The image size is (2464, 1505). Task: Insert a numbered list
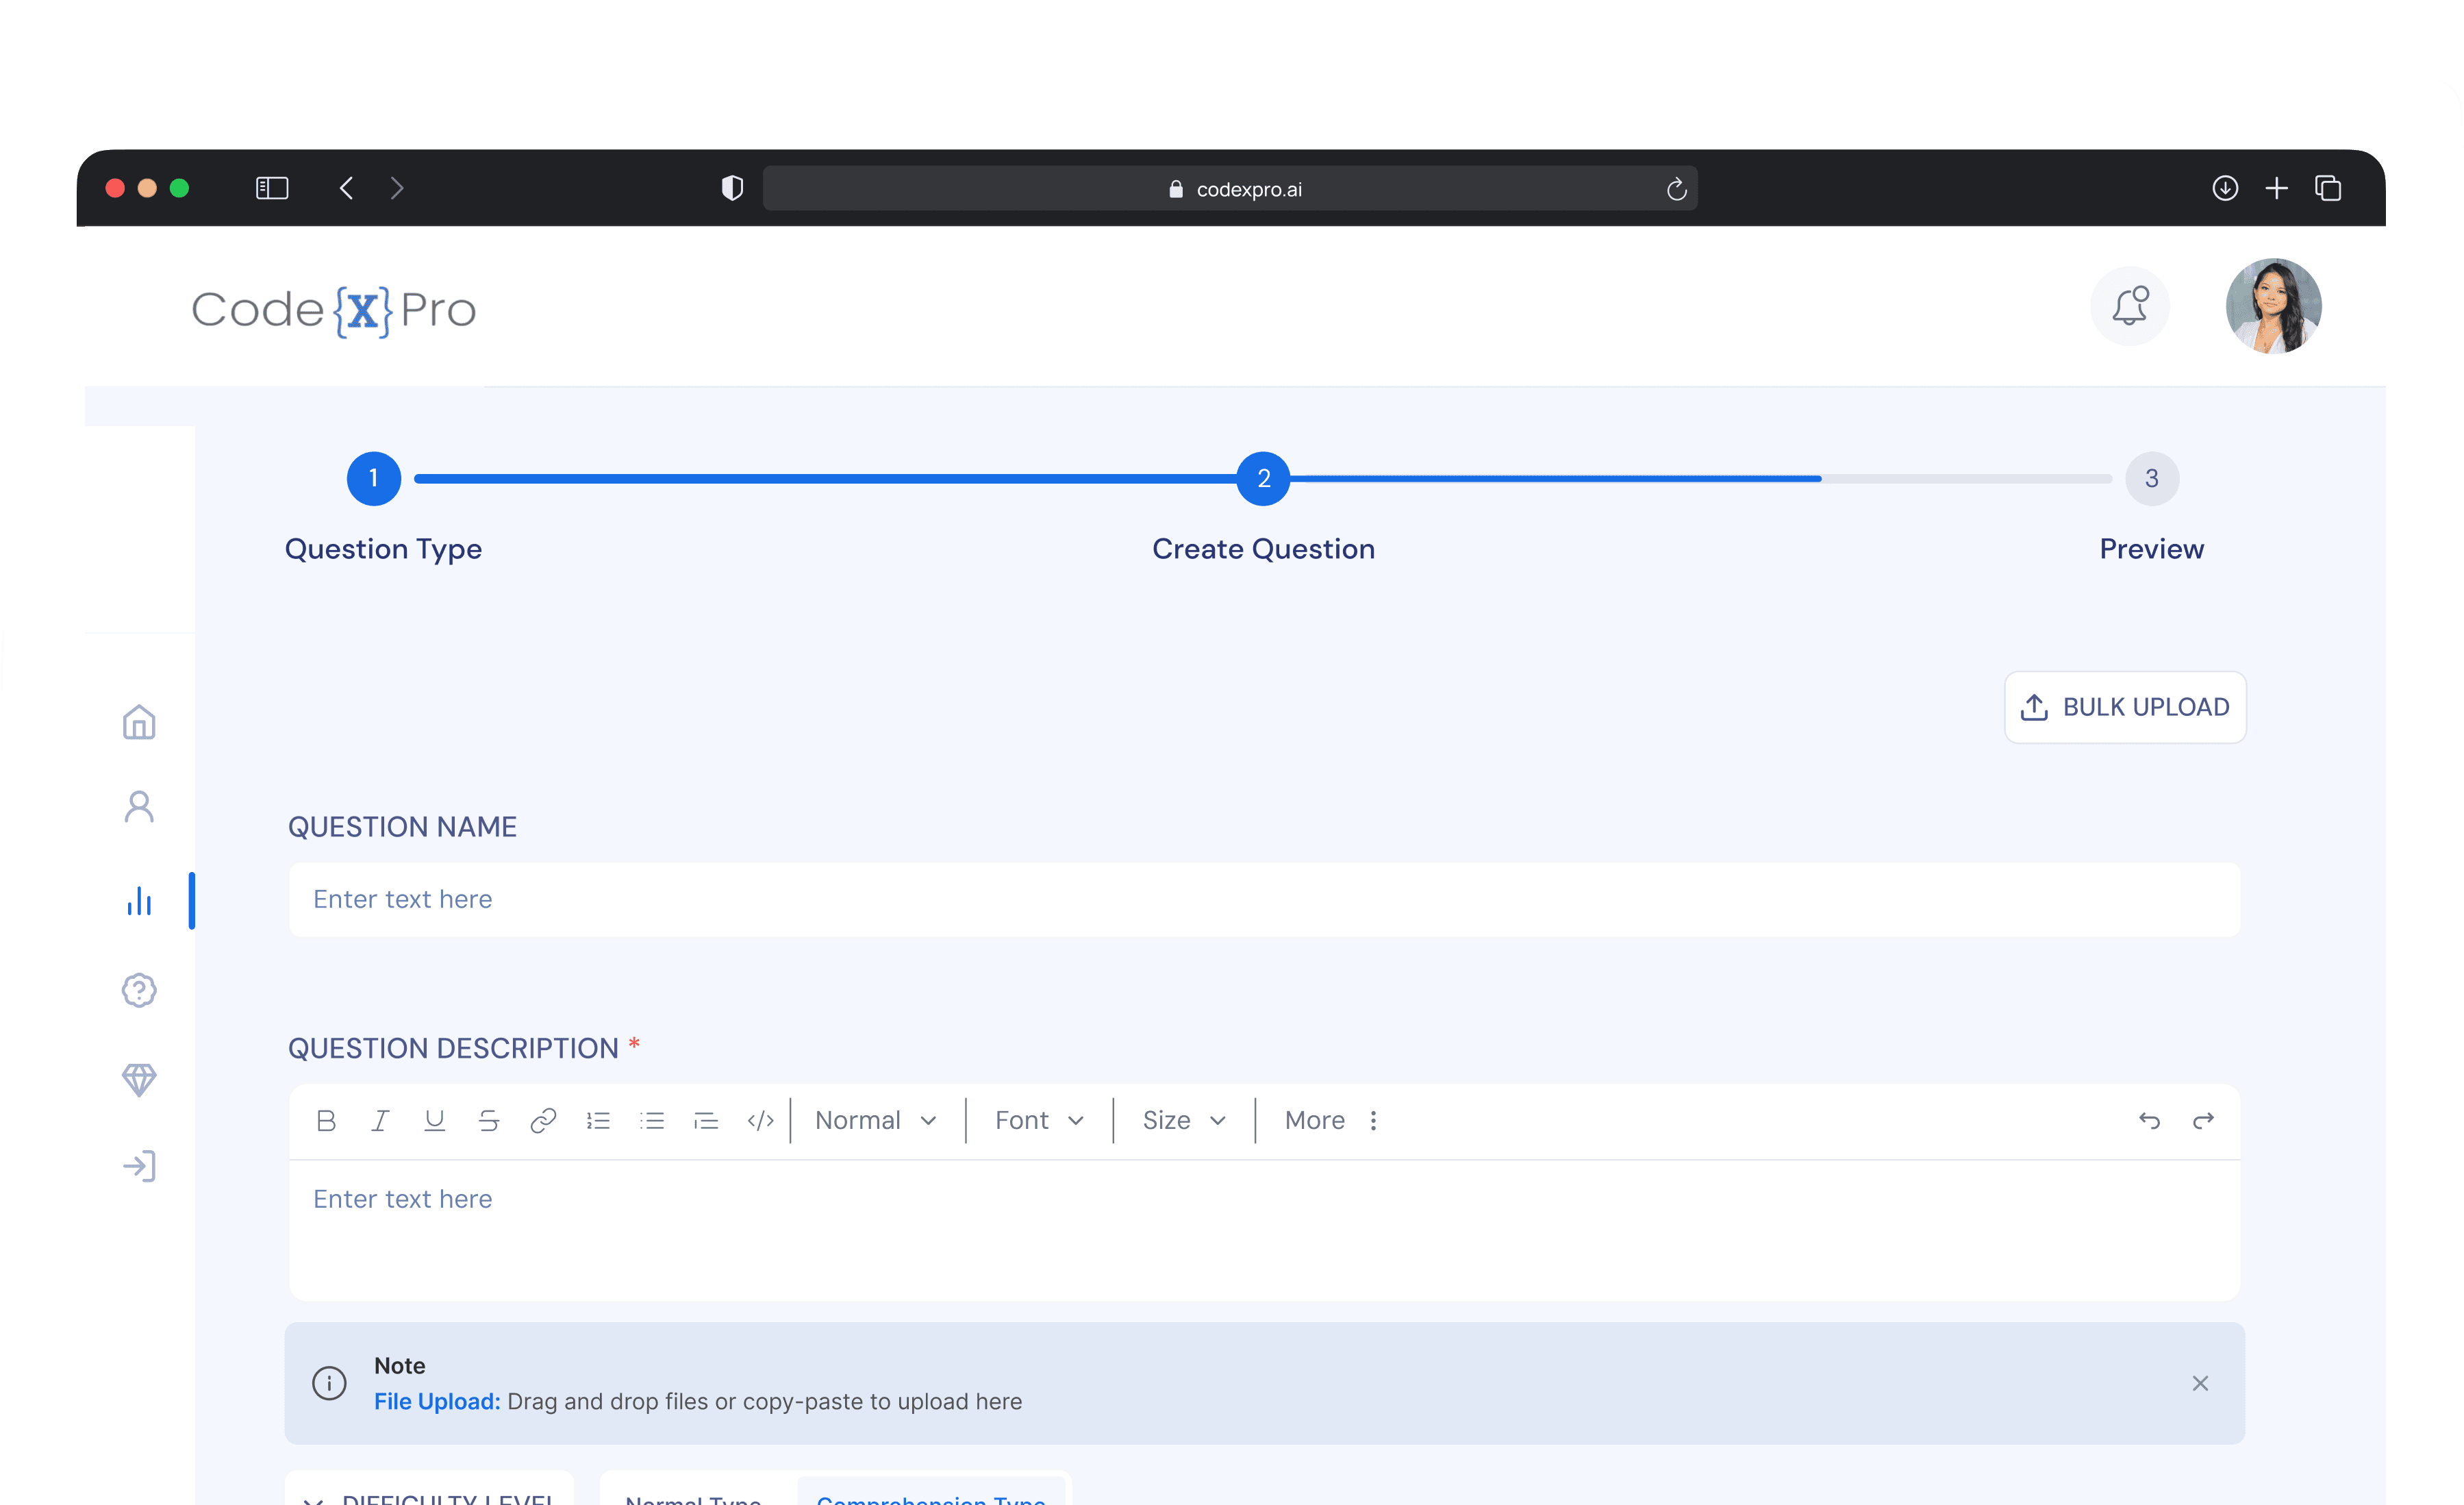[598, 1120]
